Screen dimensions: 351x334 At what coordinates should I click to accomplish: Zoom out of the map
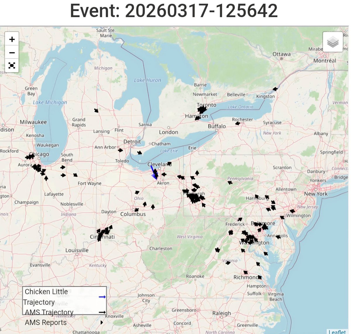point(12,53)
